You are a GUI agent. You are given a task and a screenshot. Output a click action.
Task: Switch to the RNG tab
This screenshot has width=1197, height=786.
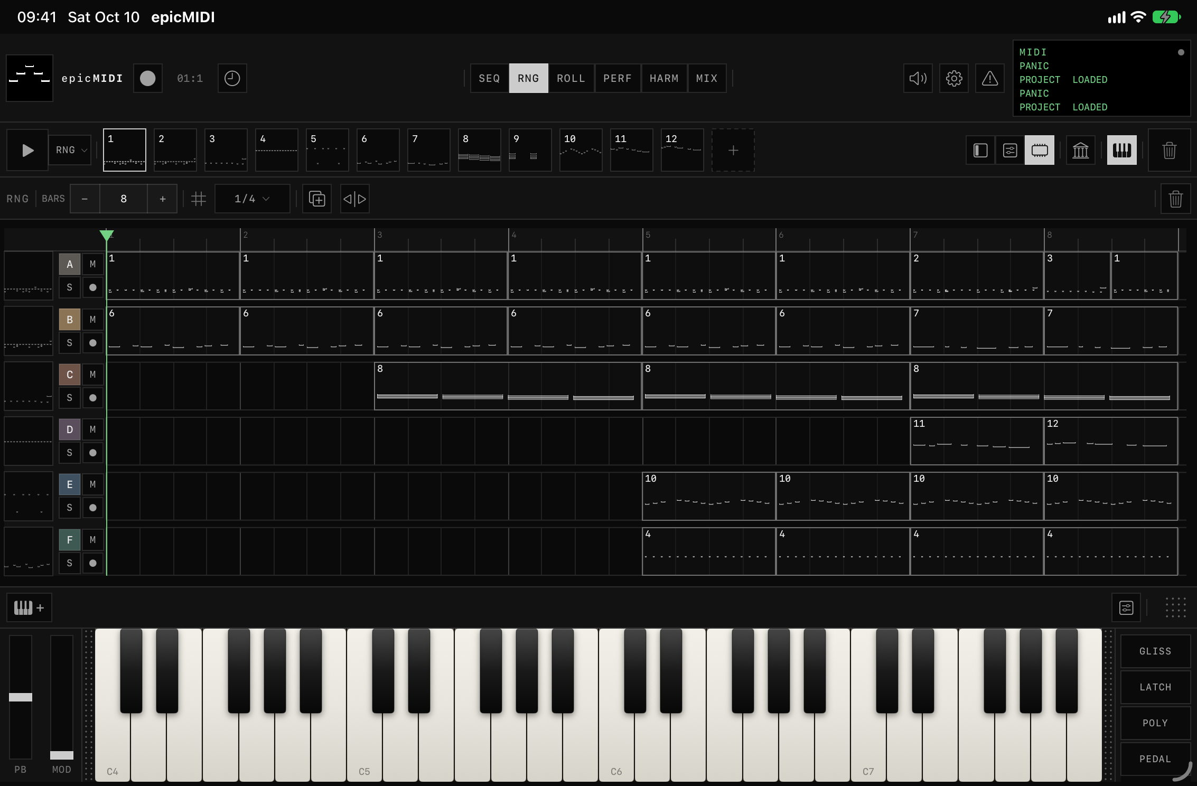528,78
